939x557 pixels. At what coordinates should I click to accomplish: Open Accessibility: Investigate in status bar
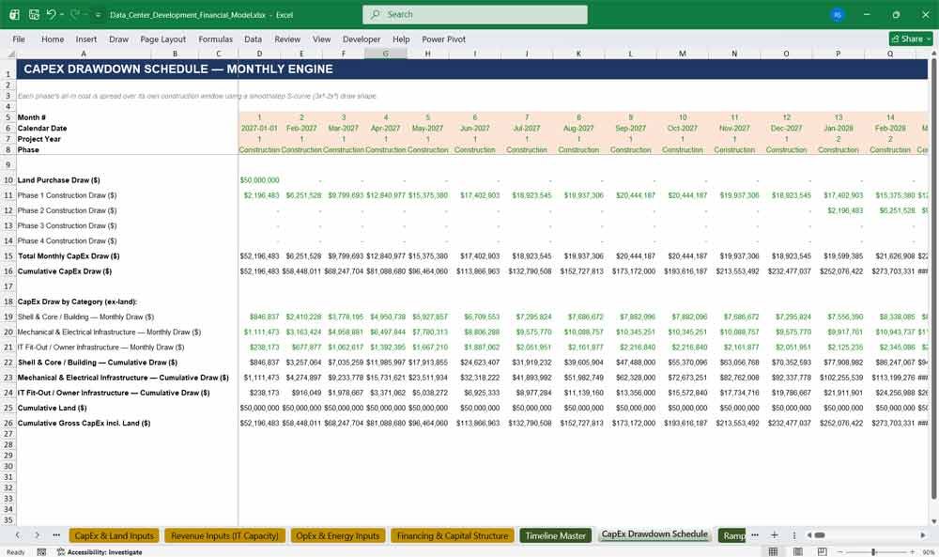coord(100,552)
